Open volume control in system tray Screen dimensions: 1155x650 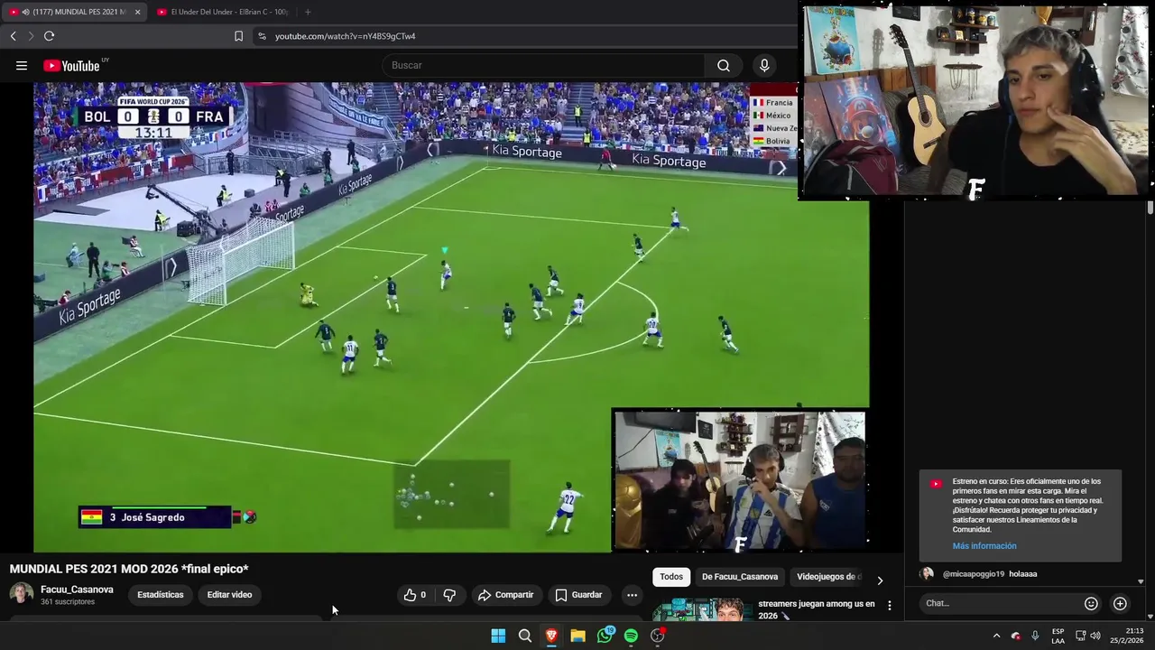click(1096, 636)
